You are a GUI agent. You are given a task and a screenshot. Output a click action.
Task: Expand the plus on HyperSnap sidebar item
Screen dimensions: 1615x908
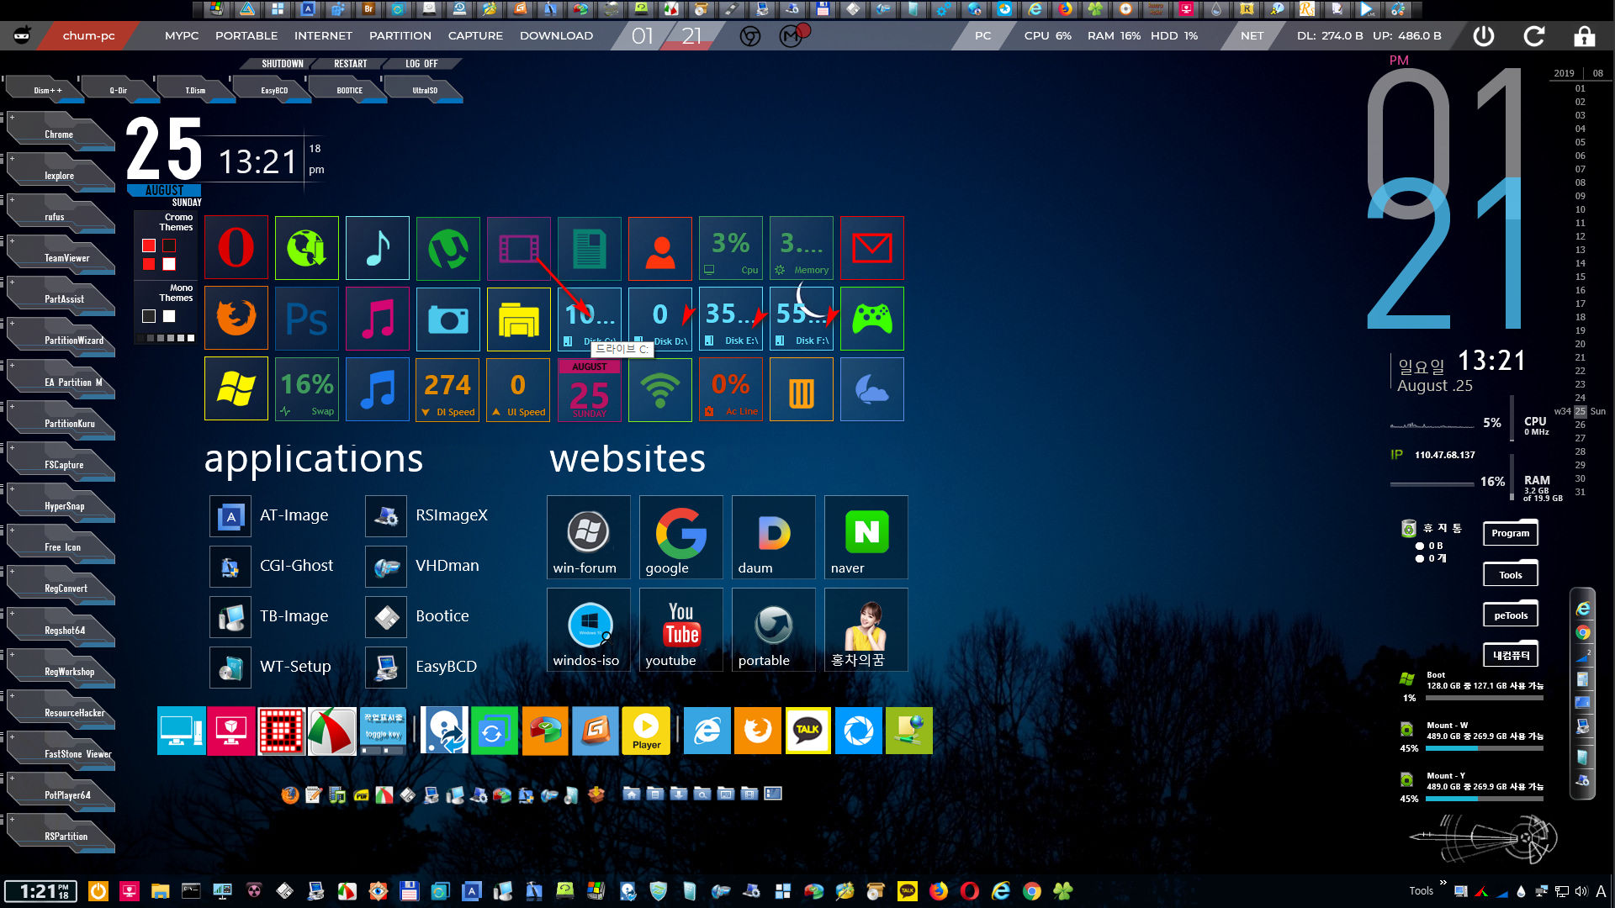click(12, 489)
